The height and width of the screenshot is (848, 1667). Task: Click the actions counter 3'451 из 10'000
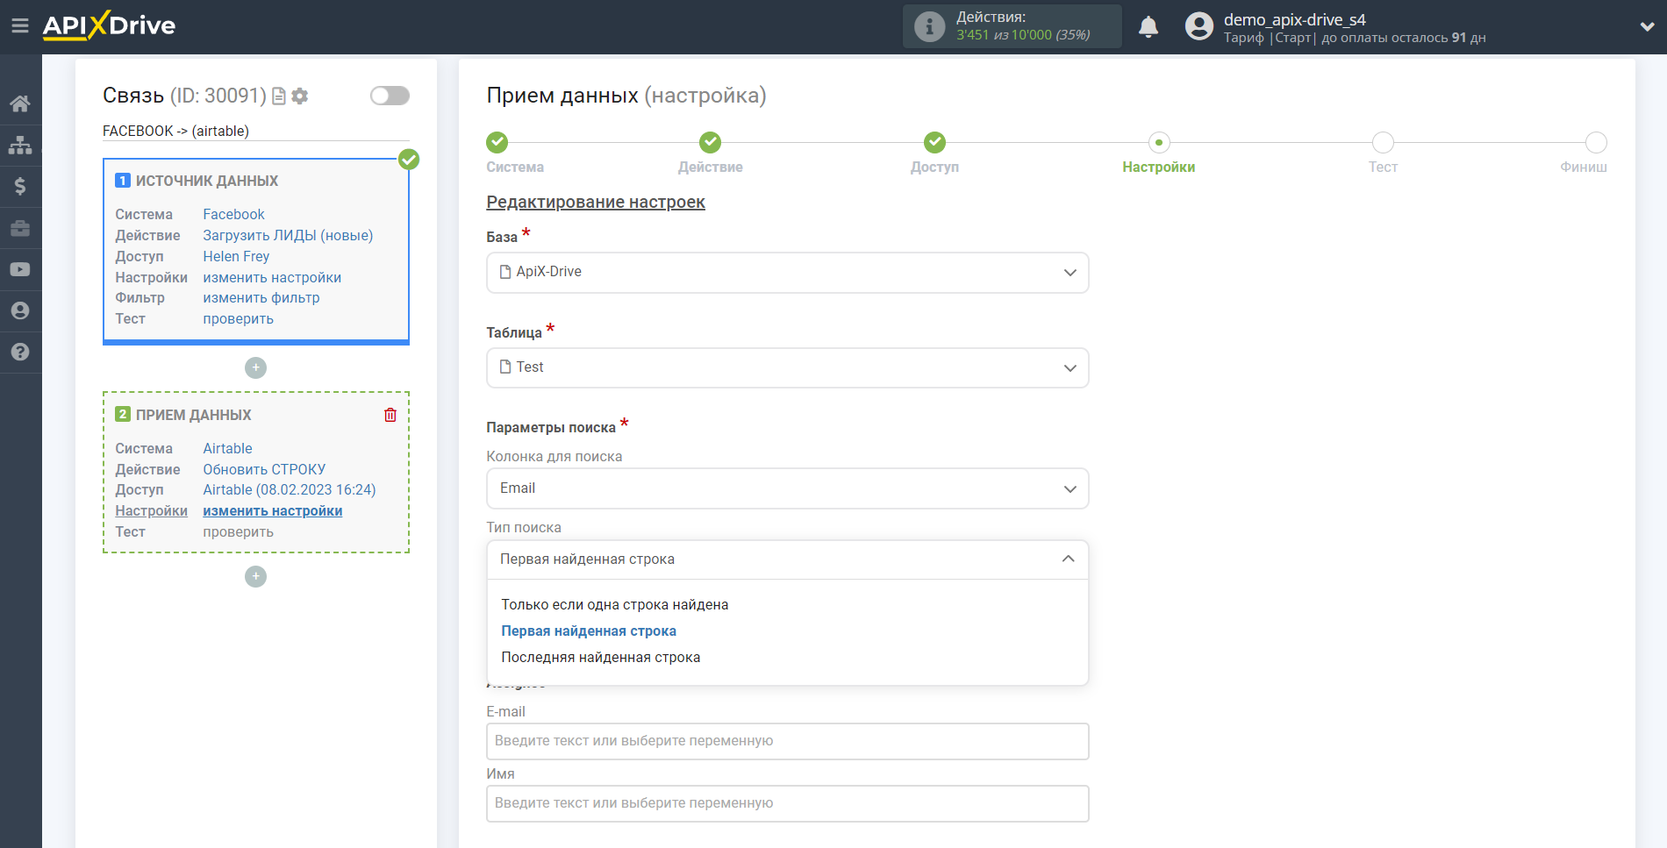[x=1023, y=35]
